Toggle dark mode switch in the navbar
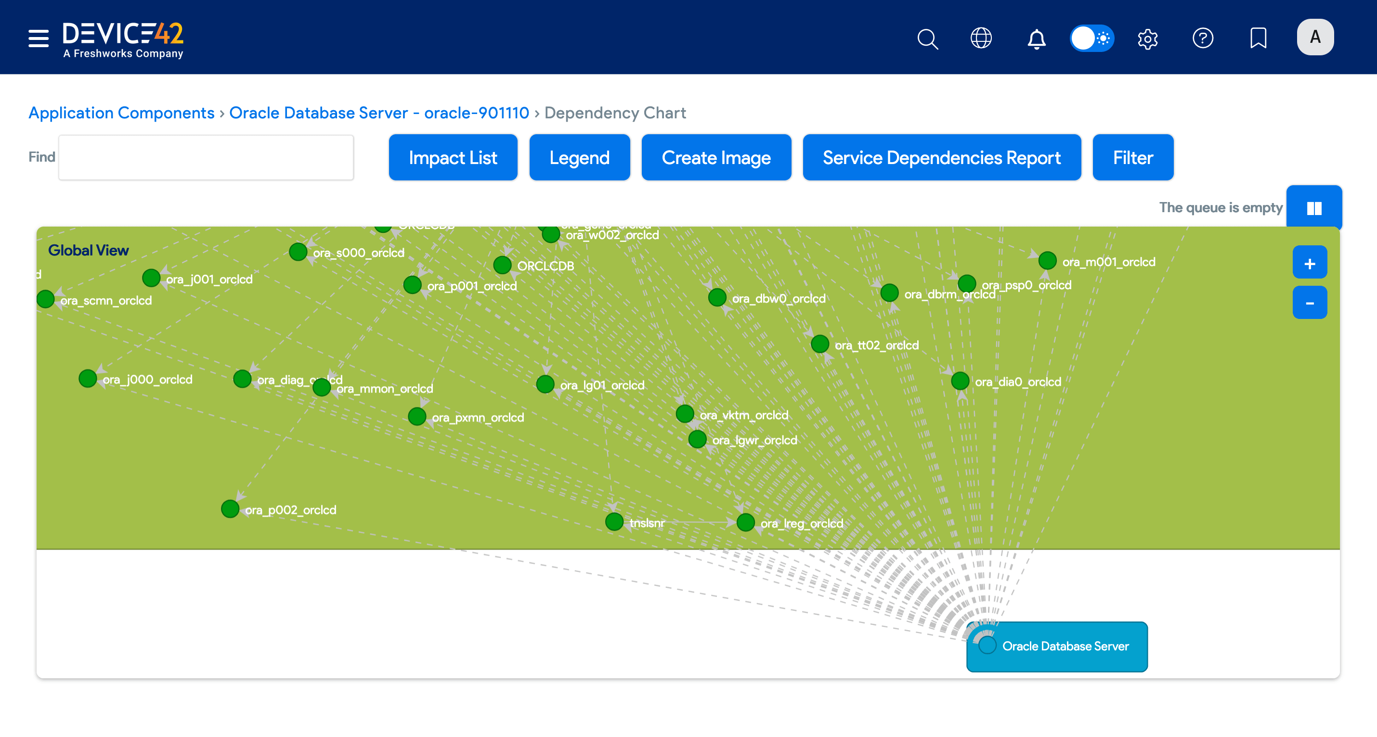Viewport: 1377px width, 737px height. [1092, 38]
